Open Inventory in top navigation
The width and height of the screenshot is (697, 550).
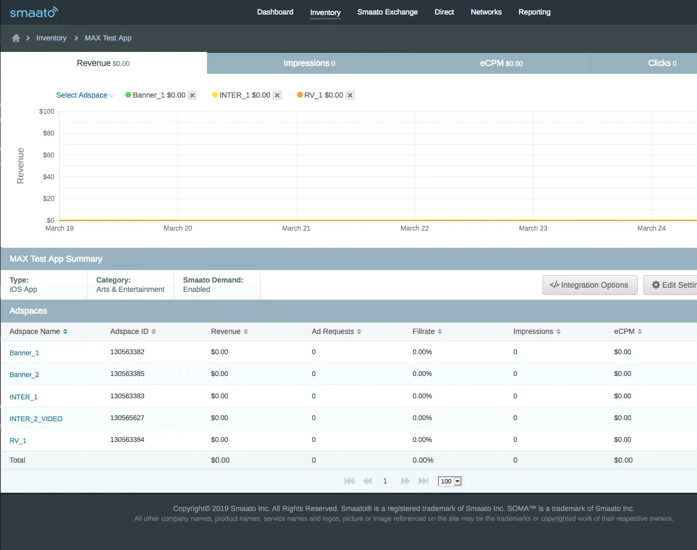[325, 12]
